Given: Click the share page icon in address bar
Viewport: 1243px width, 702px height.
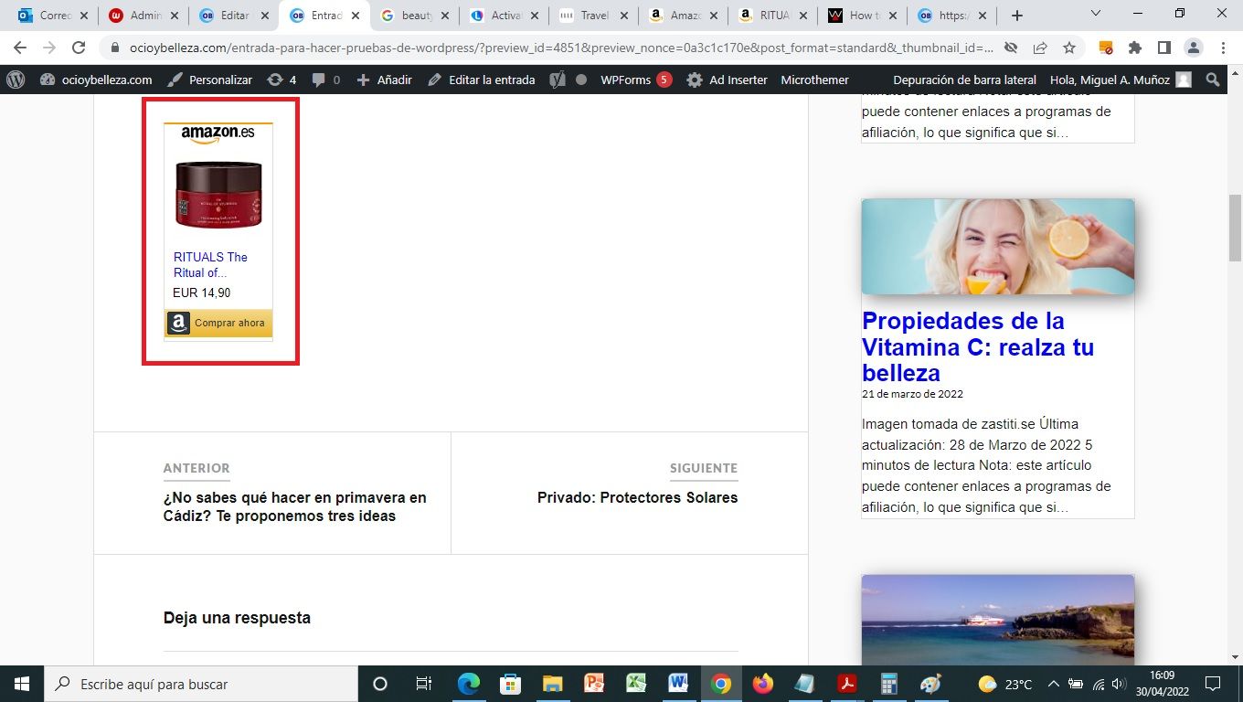Looking at the screenshot, I should point(1040,48).
